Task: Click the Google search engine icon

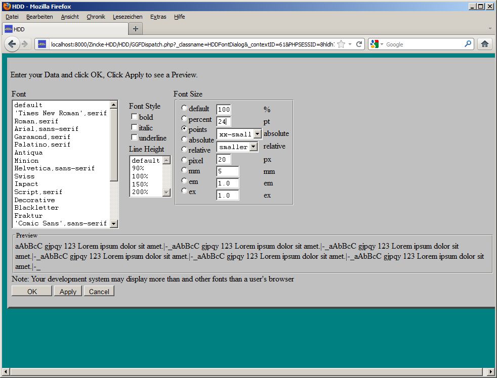Action: (375, 44)
